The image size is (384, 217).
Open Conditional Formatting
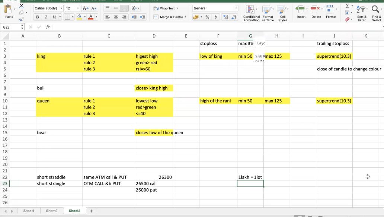tap(252, 13)
